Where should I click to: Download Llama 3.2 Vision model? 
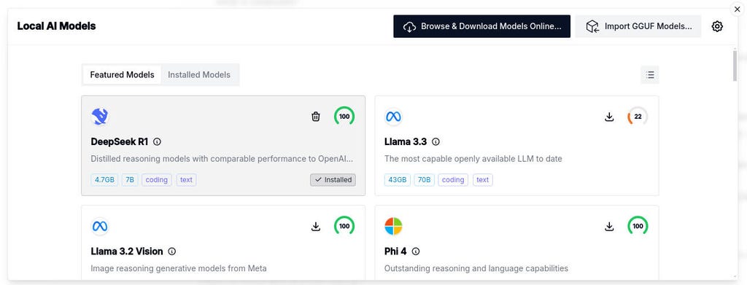tap(315, 226)
